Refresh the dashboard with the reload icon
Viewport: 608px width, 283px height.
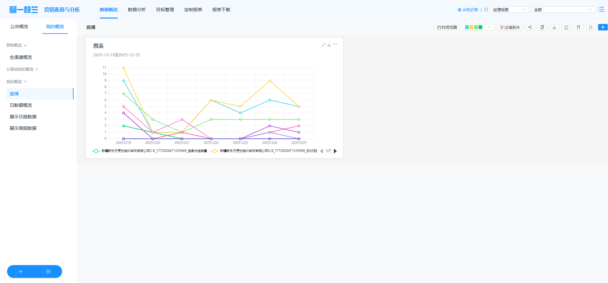pyautogui.click(x=566, y=28)
